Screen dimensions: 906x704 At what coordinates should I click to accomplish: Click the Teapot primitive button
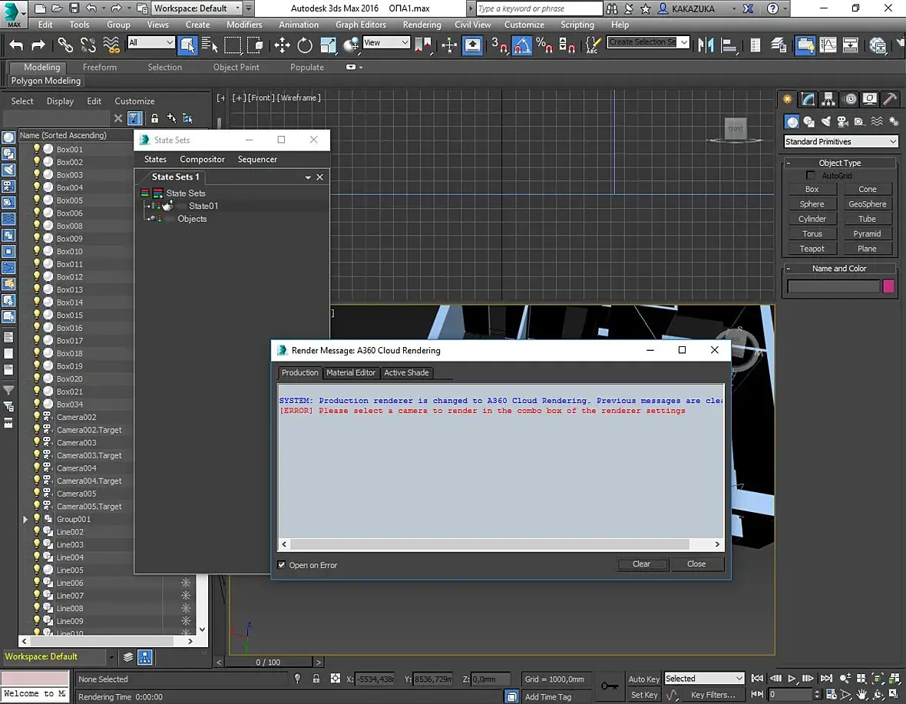(812, 249)
